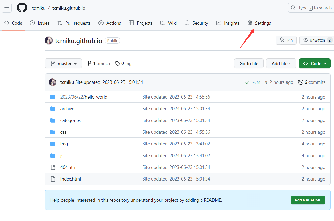Open the js folder
Screen dimensions: 334x221
(x=62, y=156)
